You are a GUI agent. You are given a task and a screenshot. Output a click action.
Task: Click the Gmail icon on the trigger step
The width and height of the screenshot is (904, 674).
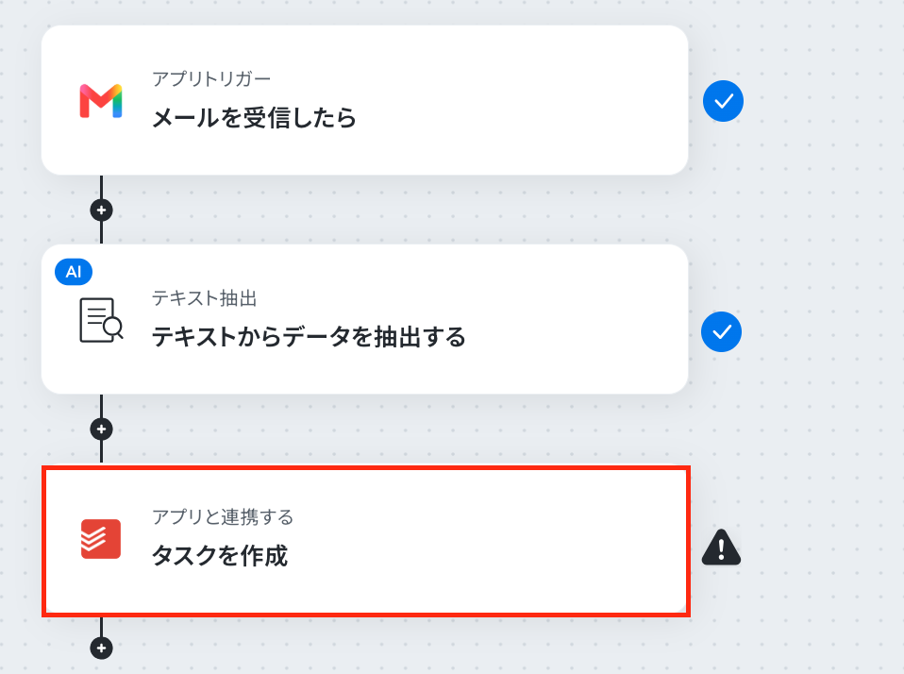click(101, 101)
